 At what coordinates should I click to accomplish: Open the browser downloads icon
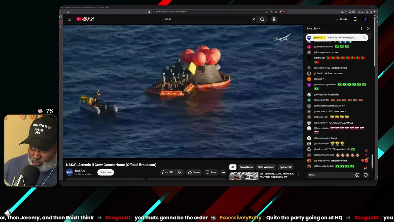point(359,12)
